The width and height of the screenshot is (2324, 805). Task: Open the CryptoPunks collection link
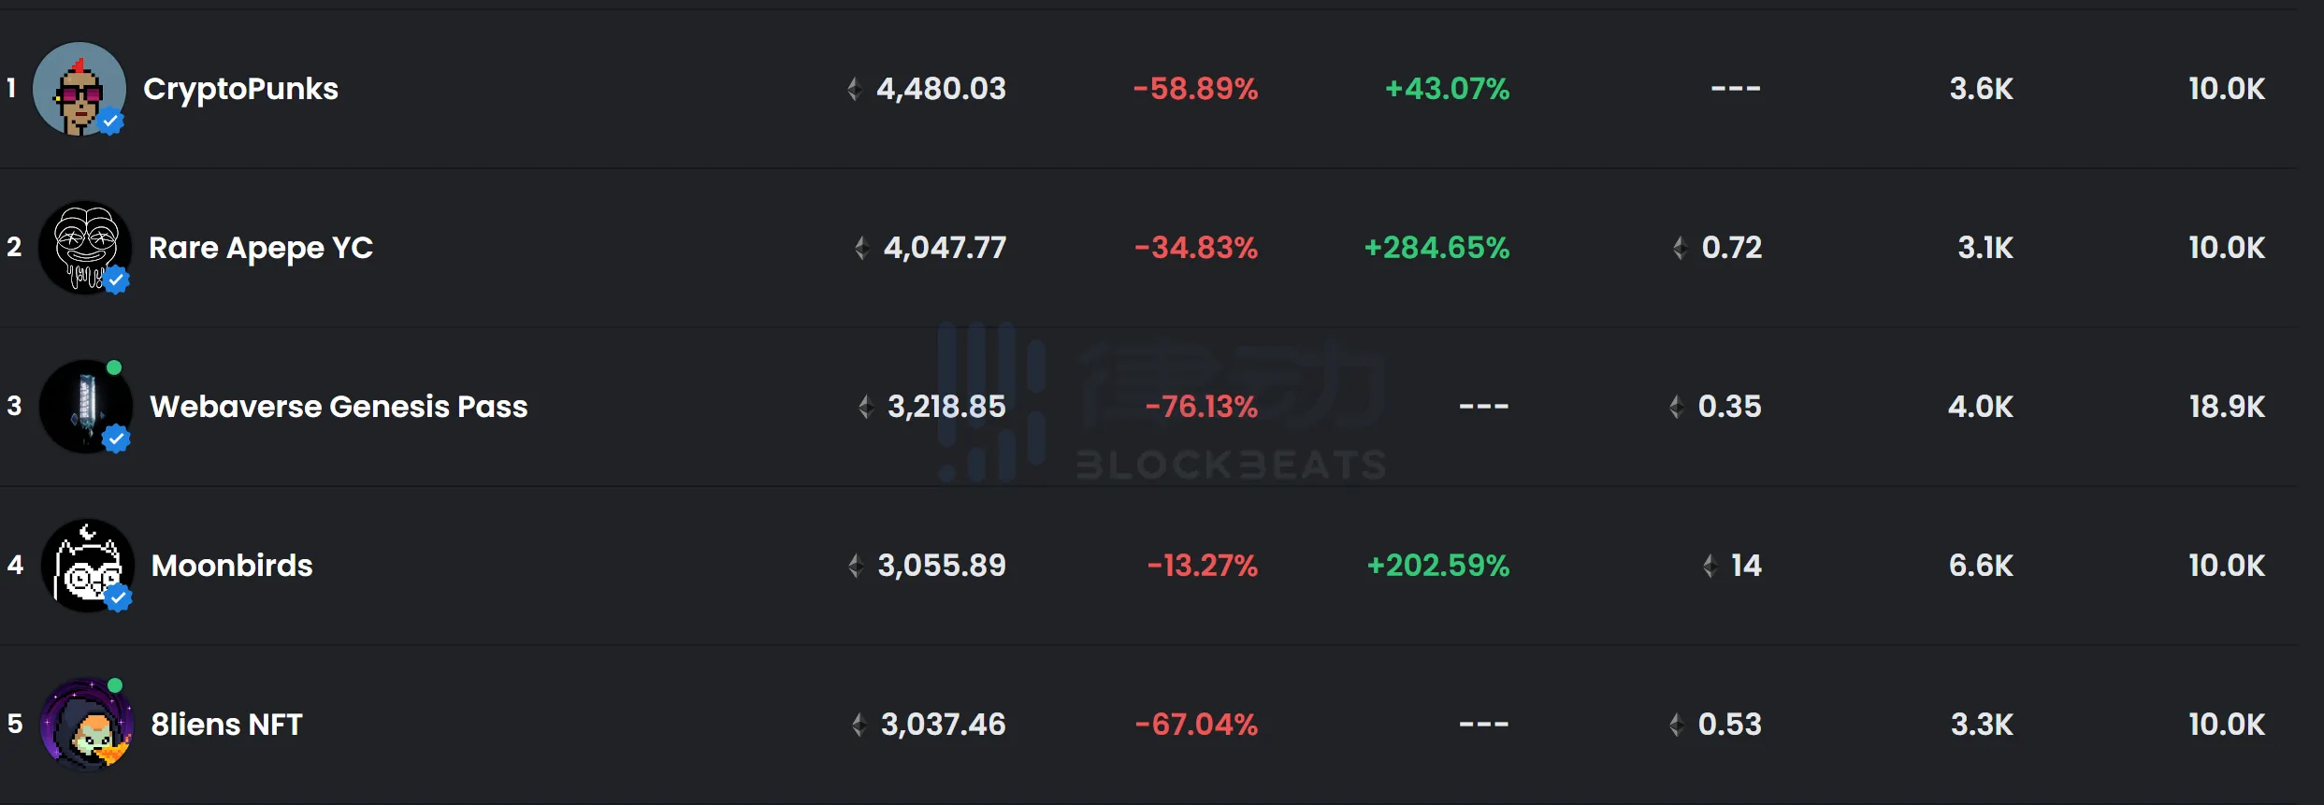[x=240, y=89]
